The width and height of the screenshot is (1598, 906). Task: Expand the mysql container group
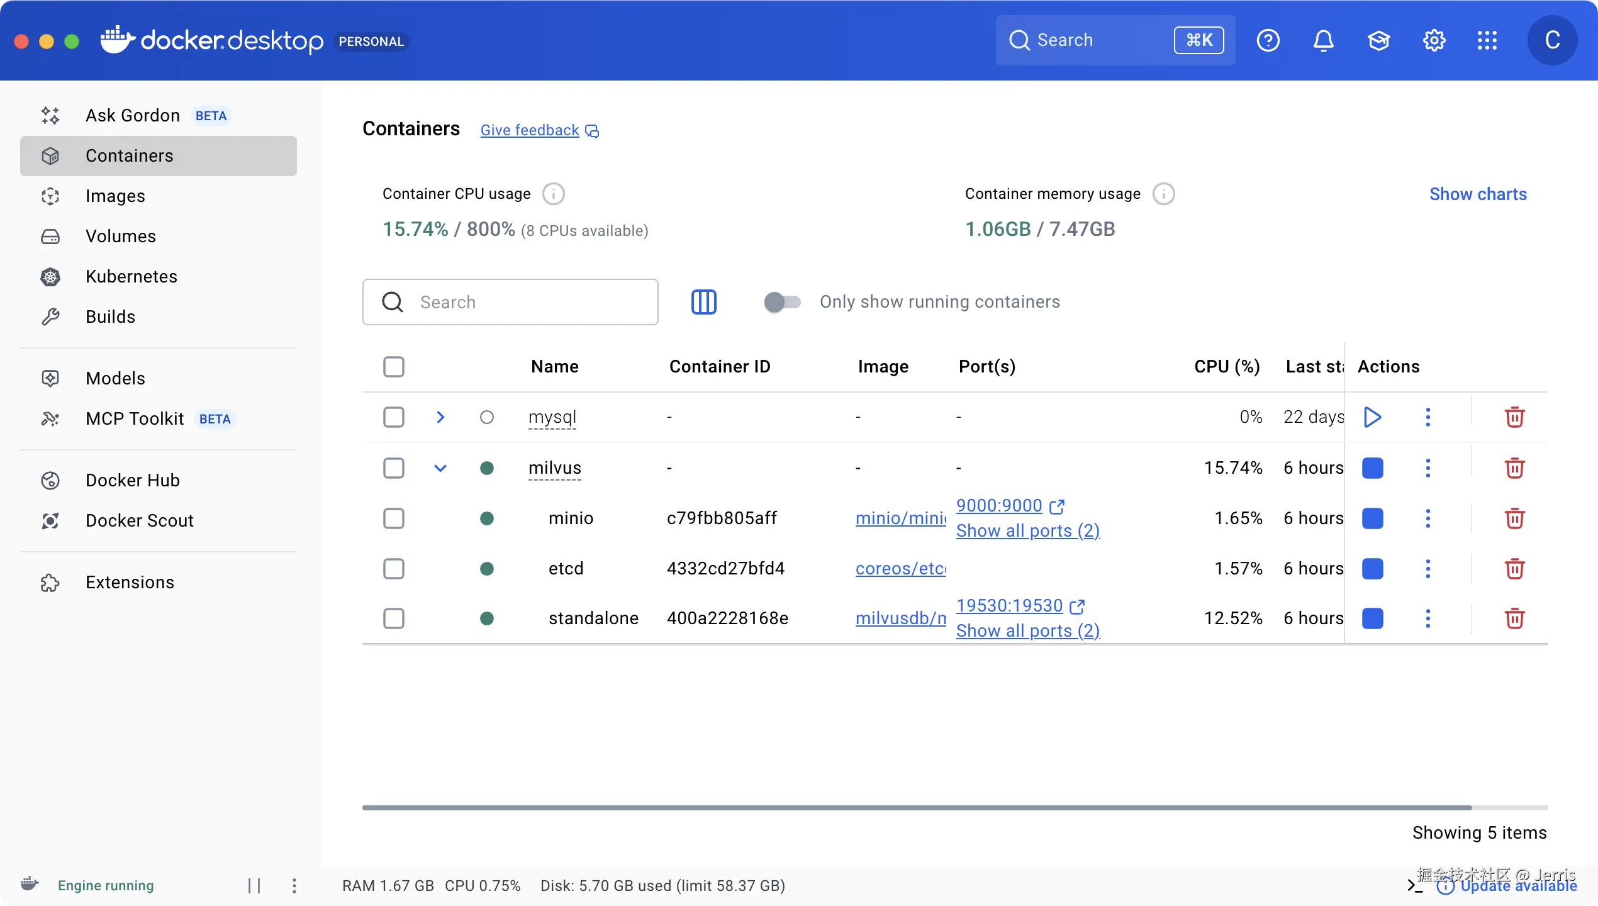pos(440,417)
